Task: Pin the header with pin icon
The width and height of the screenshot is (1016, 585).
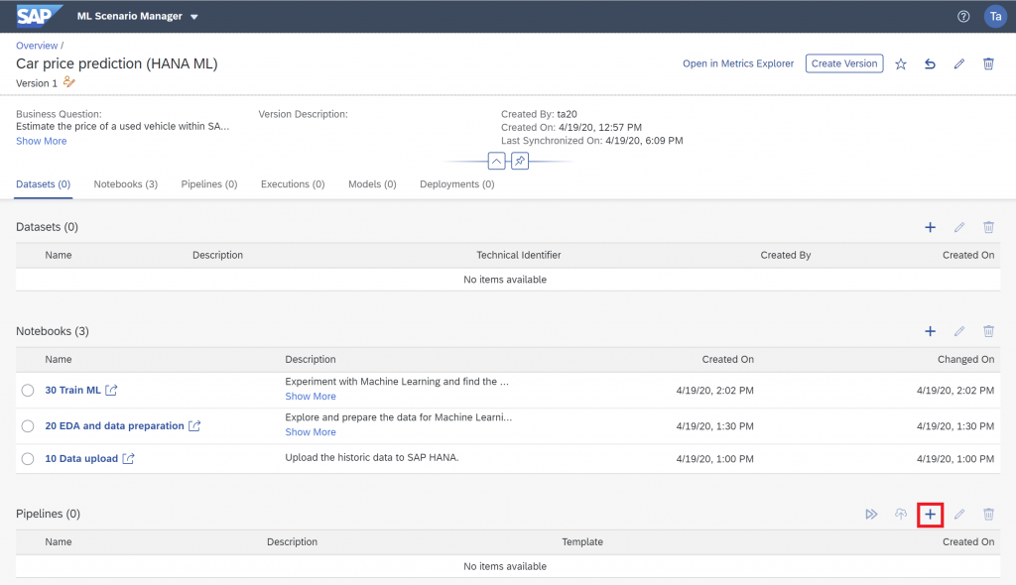Action: [520, 161]
